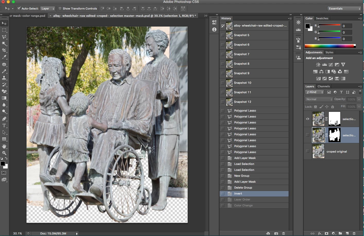This screenshot has width=364, height=236.
Task: Open status bar info arrow menu
Action: 77,233
